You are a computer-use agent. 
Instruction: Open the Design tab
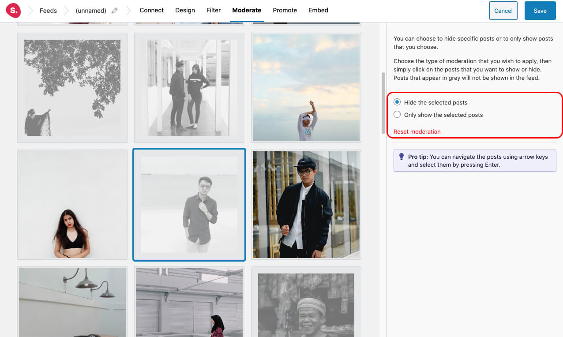pyautogui.click(x=185, y=10)
